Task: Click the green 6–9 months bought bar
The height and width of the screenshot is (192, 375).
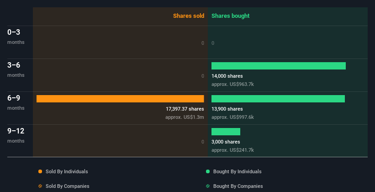Action: 278,99
